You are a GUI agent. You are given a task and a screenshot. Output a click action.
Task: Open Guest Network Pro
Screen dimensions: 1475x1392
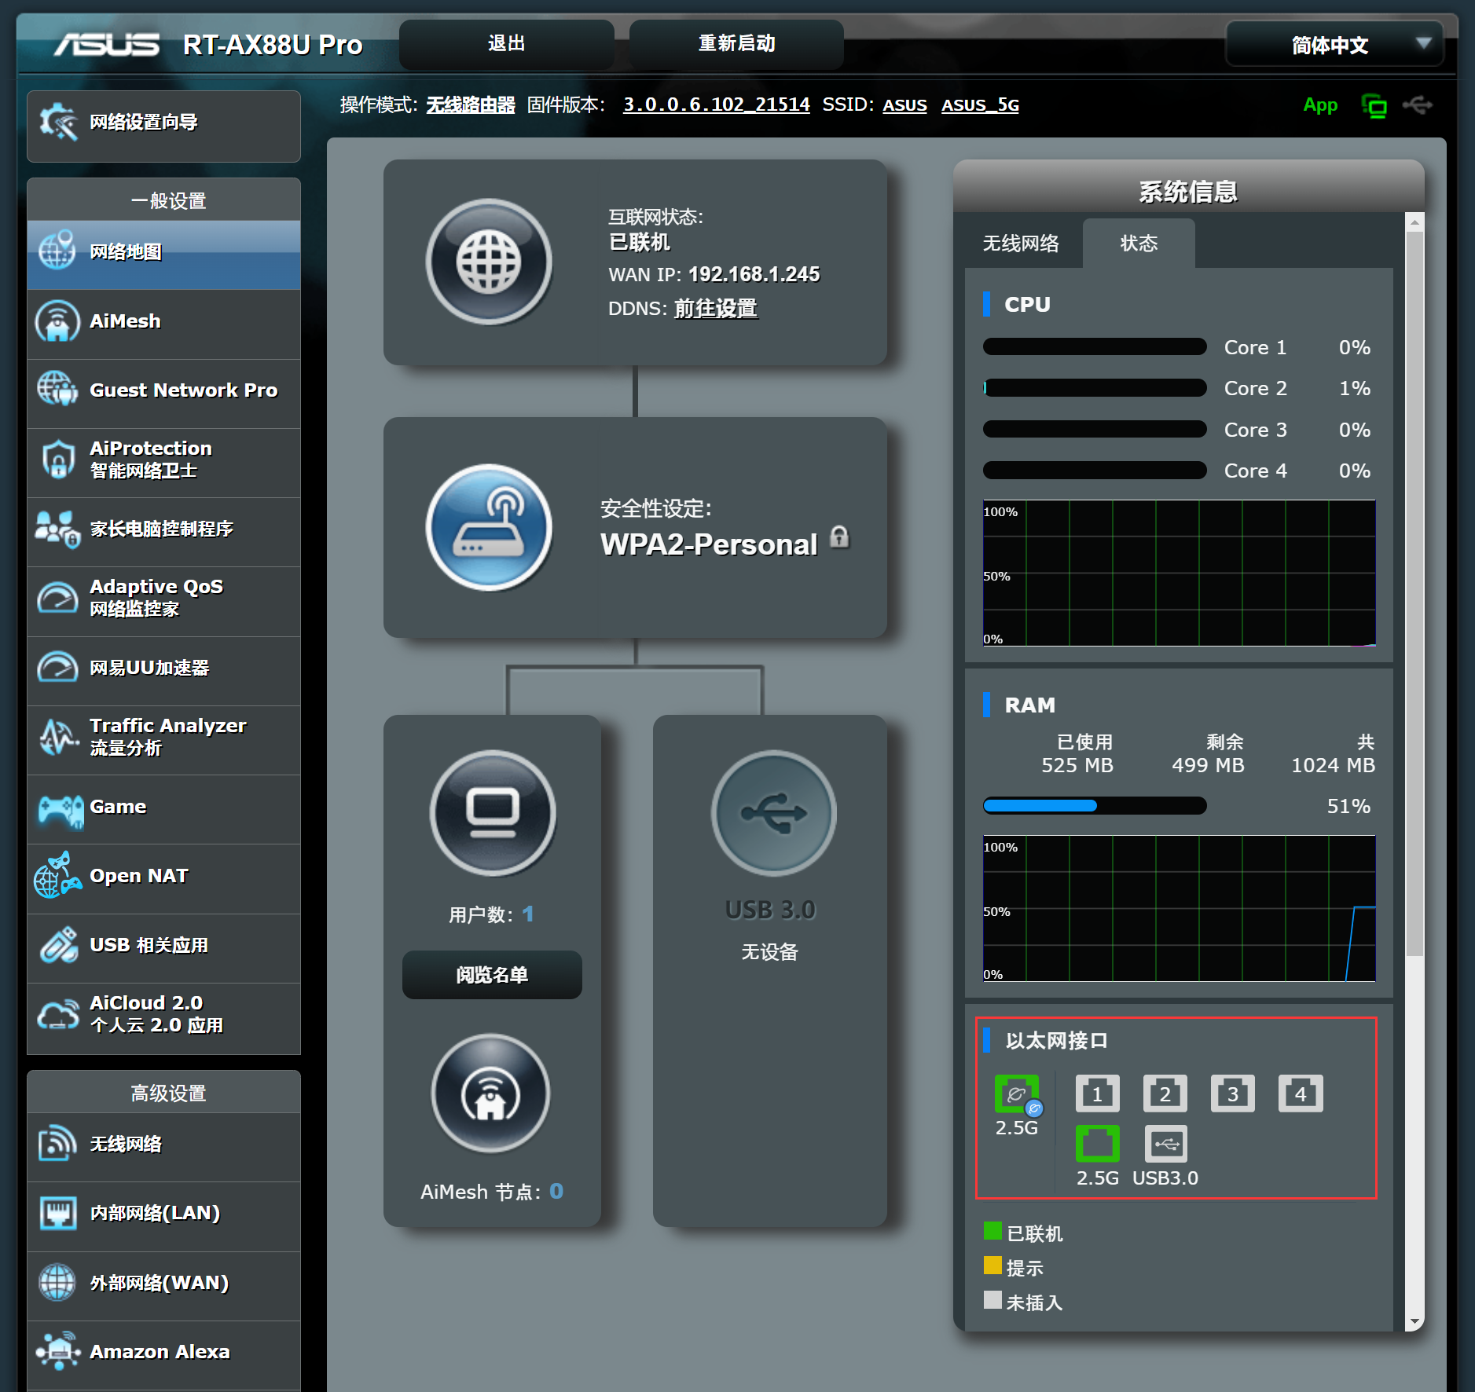coord(163,392)
